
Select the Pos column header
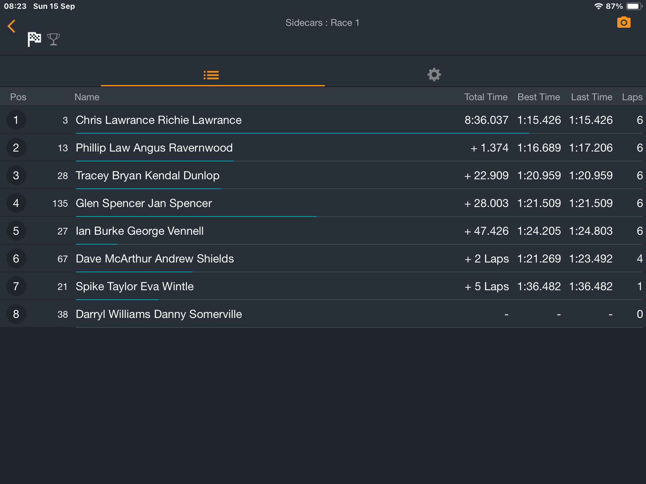tap(18, 97)
